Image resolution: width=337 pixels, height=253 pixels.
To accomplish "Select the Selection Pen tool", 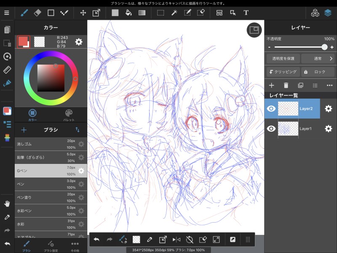I will 187,13.
